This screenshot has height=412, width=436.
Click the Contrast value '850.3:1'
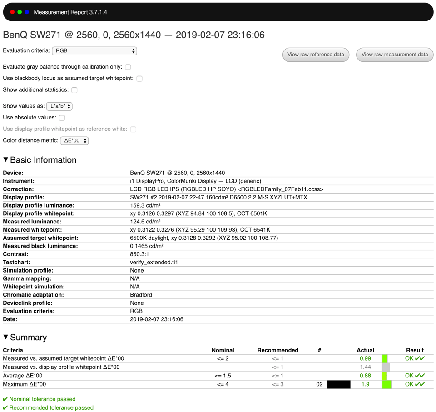click(139, 254)
